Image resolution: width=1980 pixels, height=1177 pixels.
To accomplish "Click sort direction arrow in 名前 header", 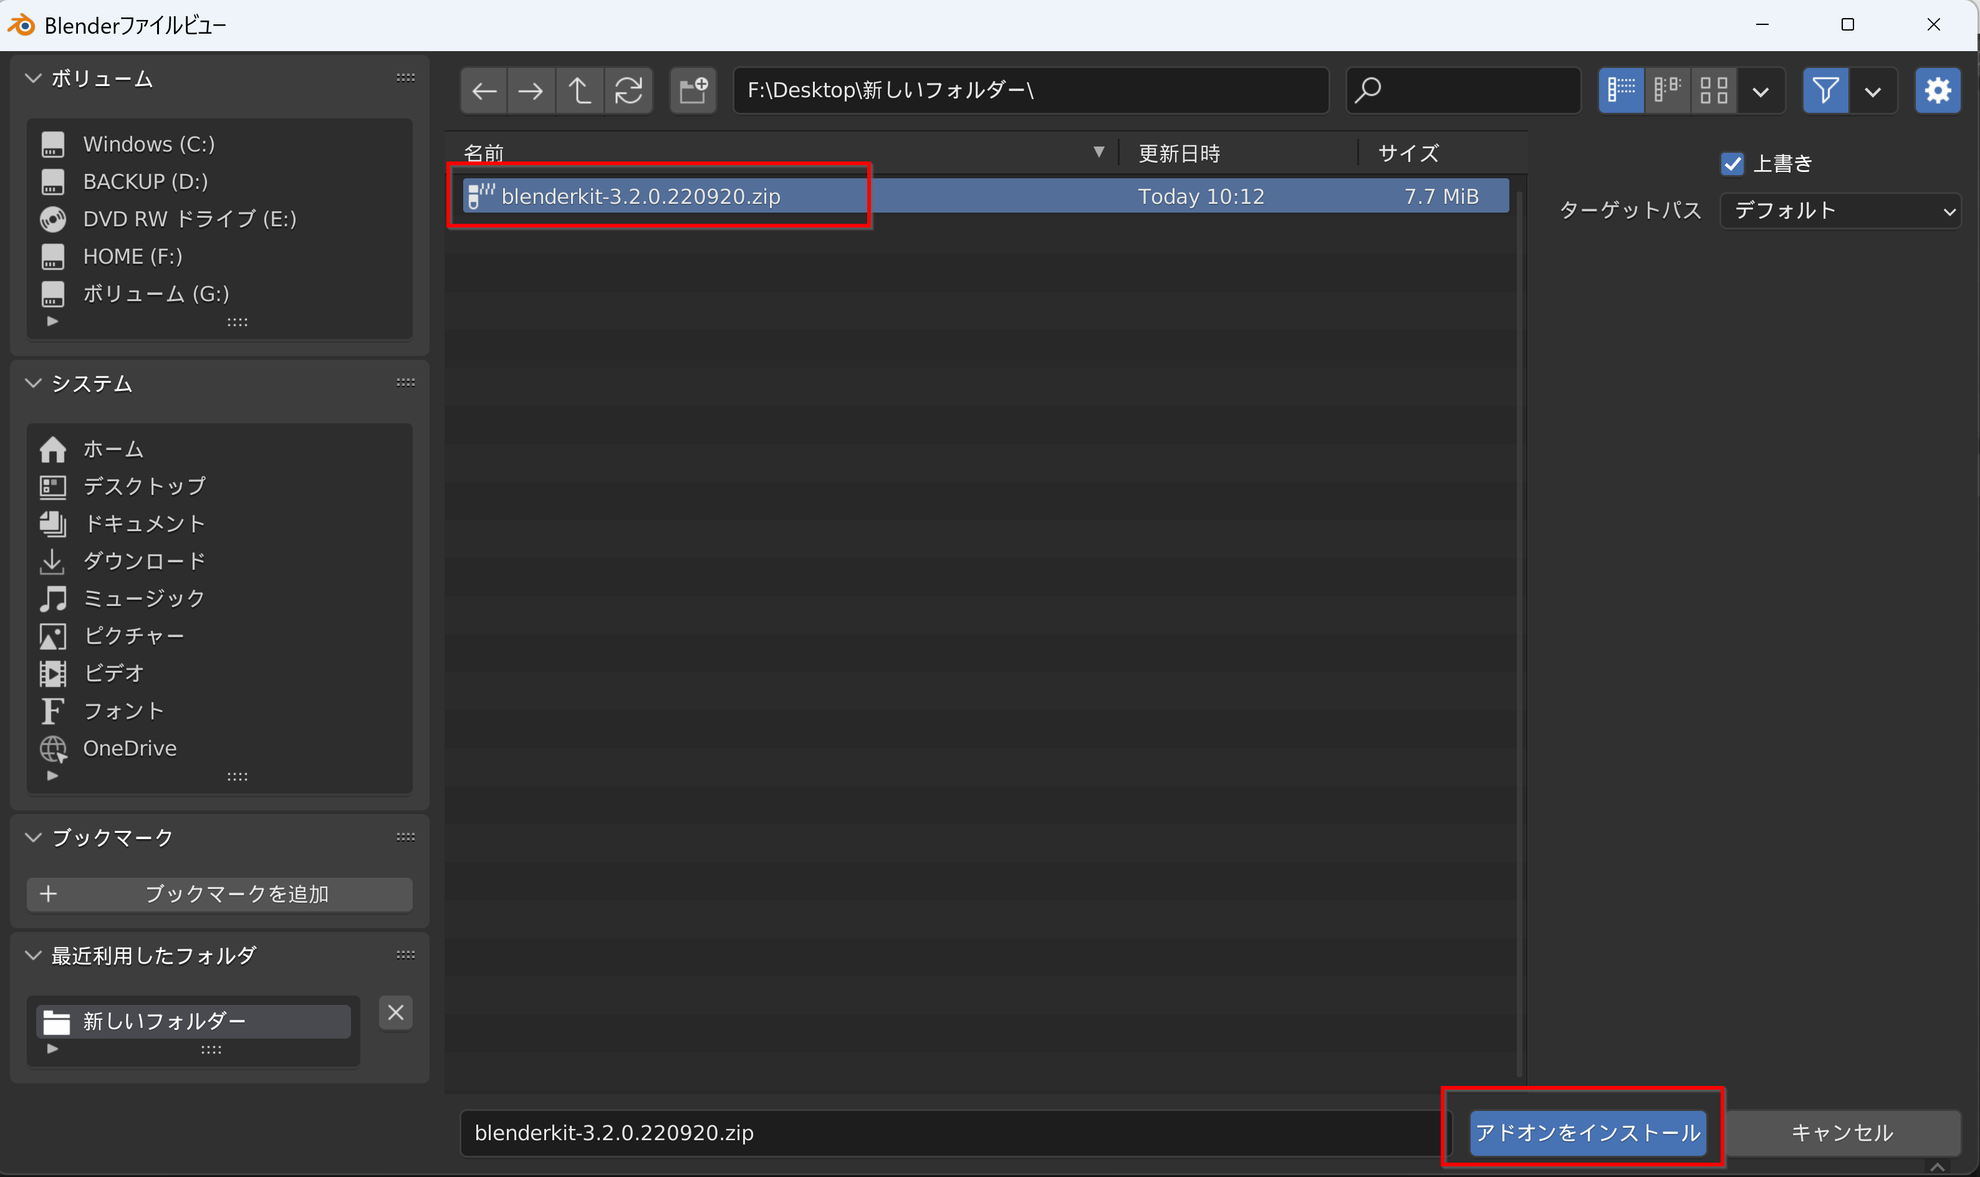I will click(x=1098, y=152).
